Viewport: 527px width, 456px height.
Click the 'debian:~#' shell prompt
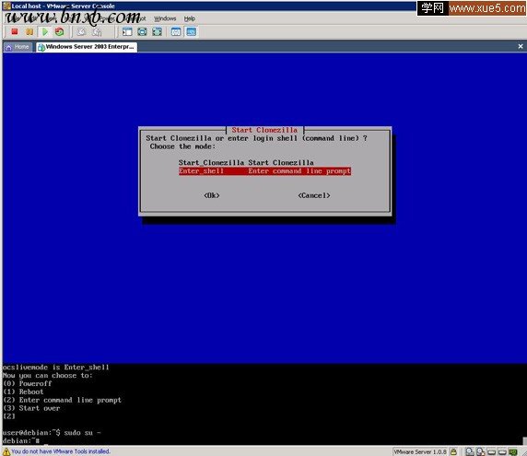[21, 441]
